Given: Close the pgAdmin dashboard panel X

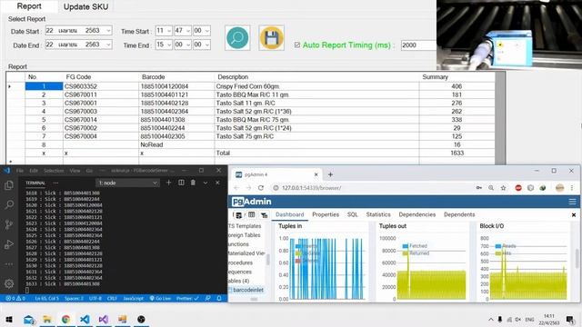Looking at the screenshot, I should [x=574, y=214].
